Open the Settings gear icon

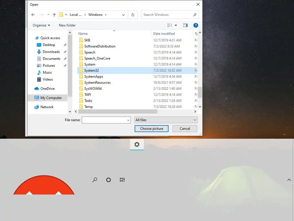(137, 144)
